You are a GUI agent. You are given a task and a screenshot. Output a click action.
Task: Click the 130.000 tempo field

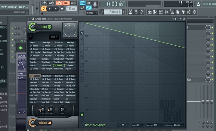pos(71,9)
